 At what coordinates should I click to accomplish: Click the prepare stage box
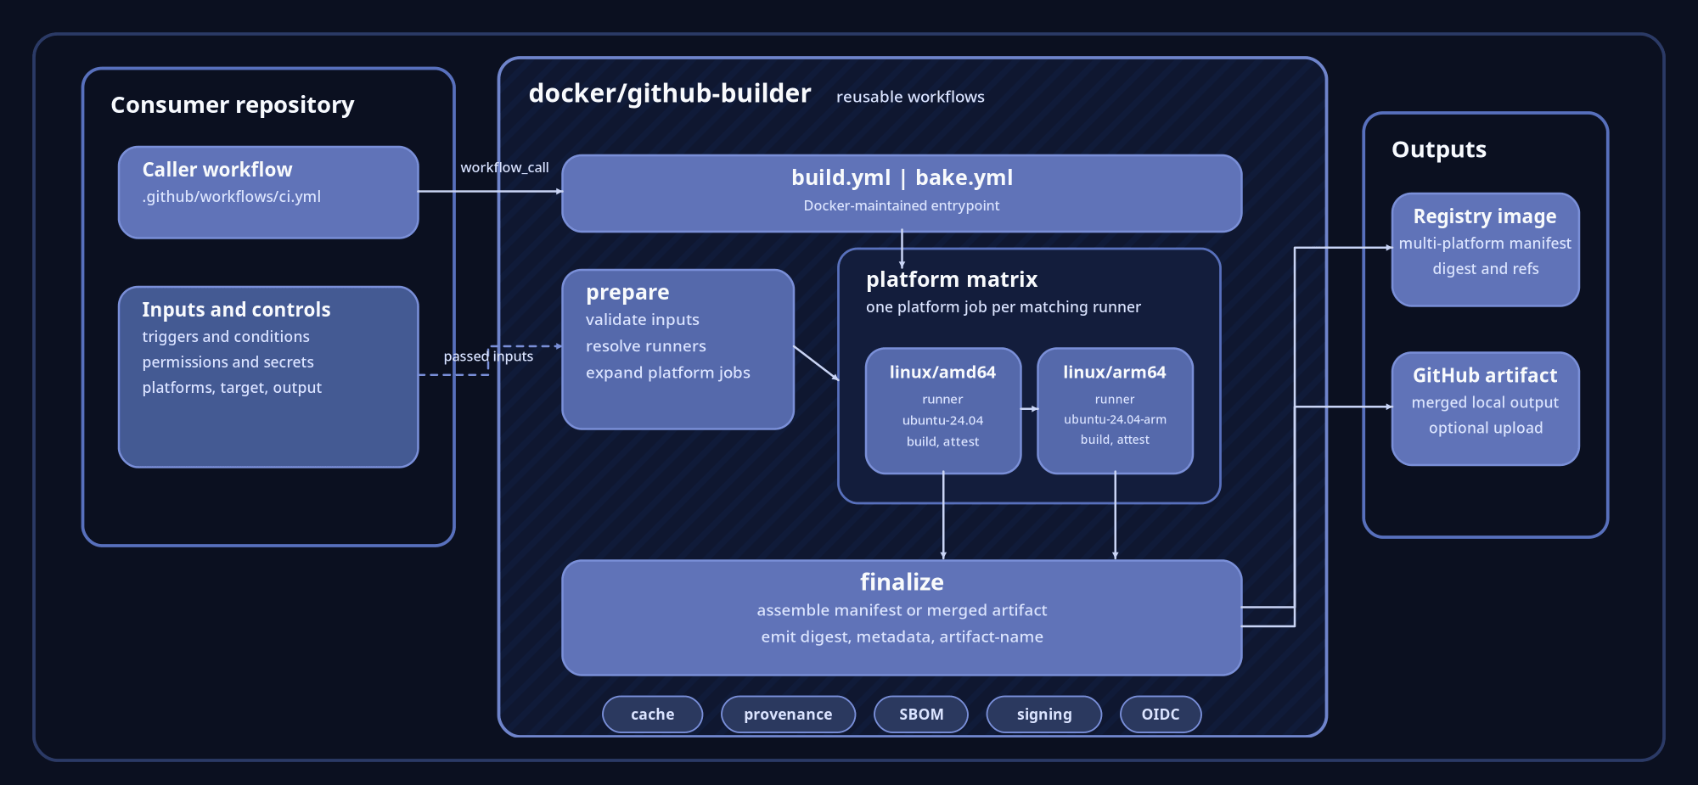coord(678,348)
